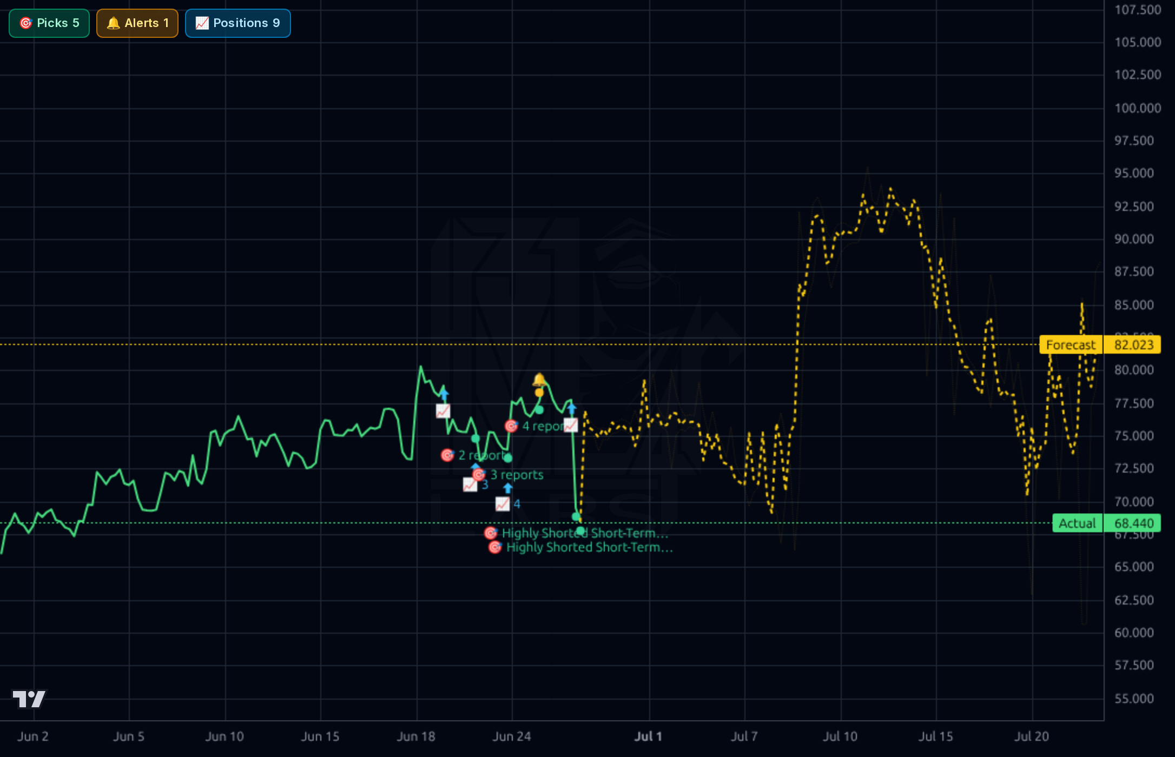The height and width of the screenshot is (757, 1175).
Task: Click the blue up arrow above position 4
Action: pyautogui.click(x=507, y=489)
